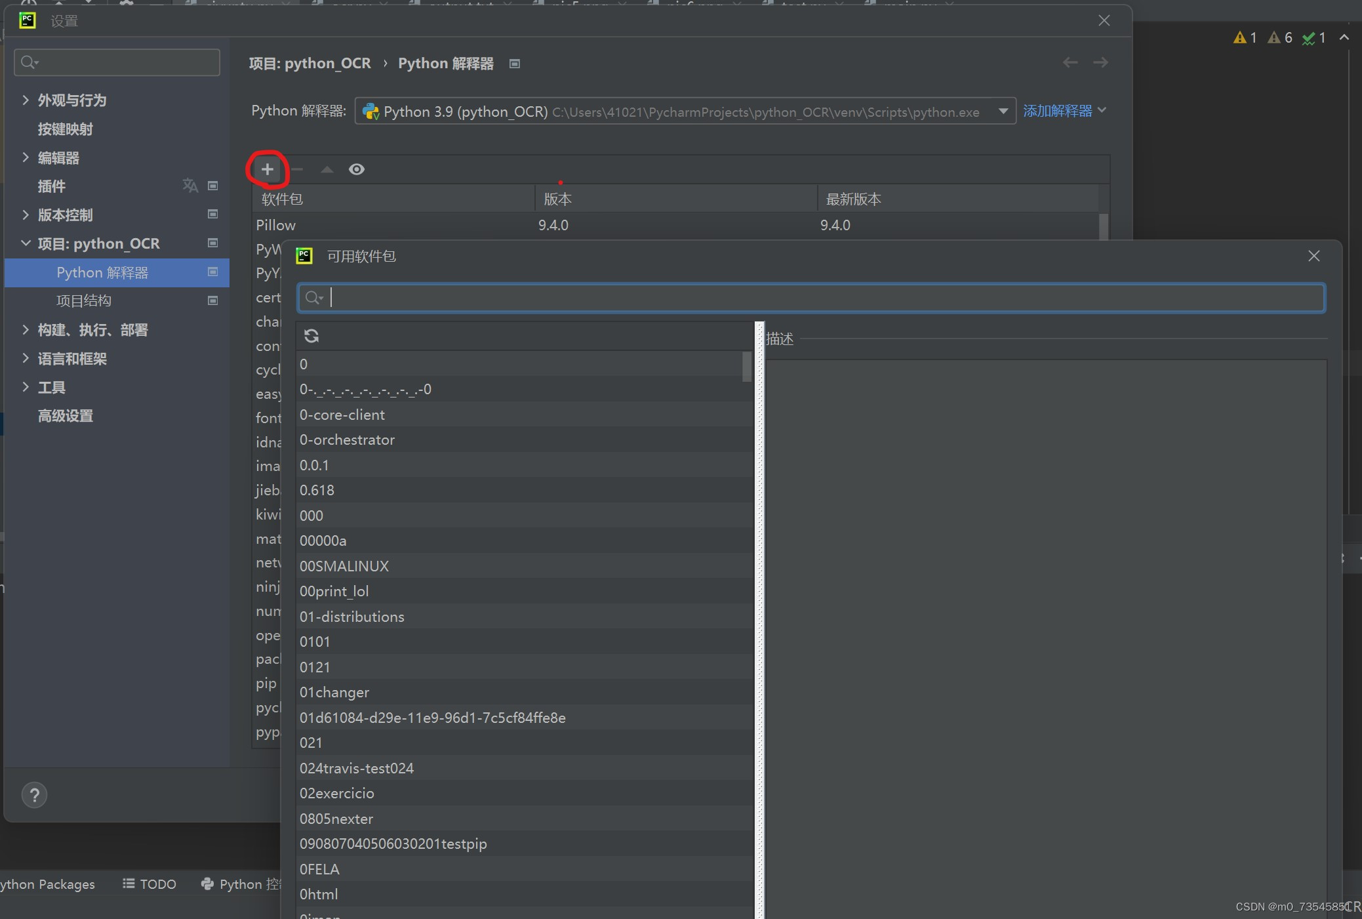The height and width of the screenshot is (919, 1362).
Task: Click the search icon in available packages field
Action: tap(313, 298)
